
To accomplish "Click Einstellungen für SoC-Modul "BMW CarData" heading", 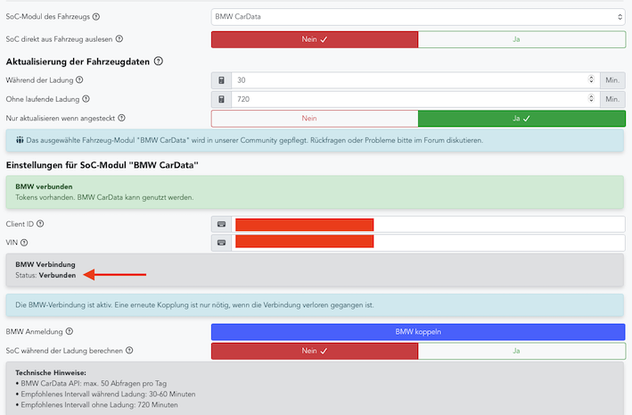I will [103, 165].
